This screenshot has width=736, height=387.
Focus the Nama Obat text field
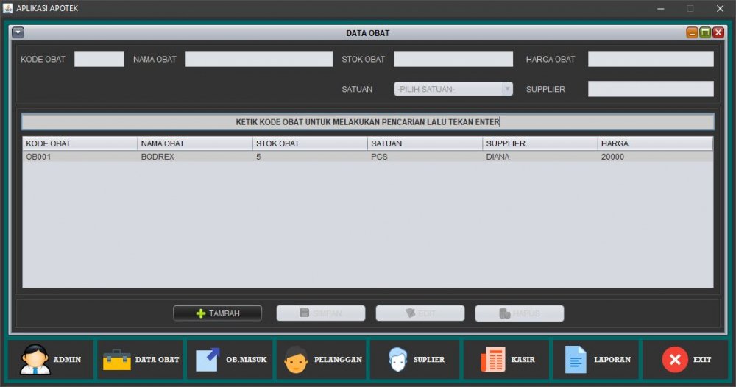tap(258, 59)
